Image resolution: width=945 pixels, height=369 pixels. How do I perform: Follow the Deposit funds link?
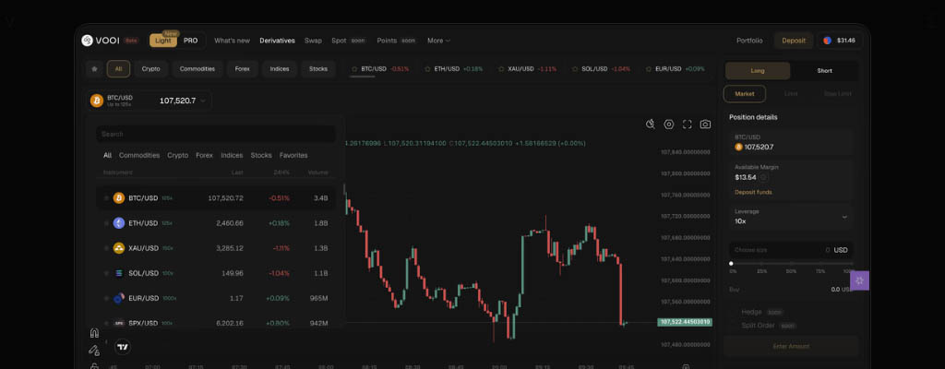coord(753,192)
